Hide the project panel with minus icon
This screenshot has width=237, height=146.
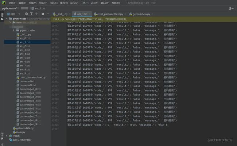48,14
